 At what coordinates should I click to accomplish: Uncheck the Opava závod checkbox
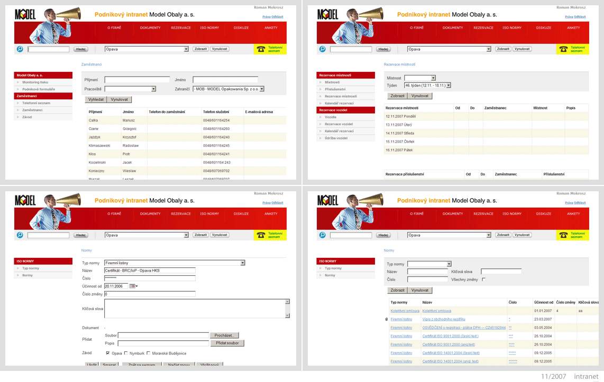pyautogui.click(x=107, y=353)
